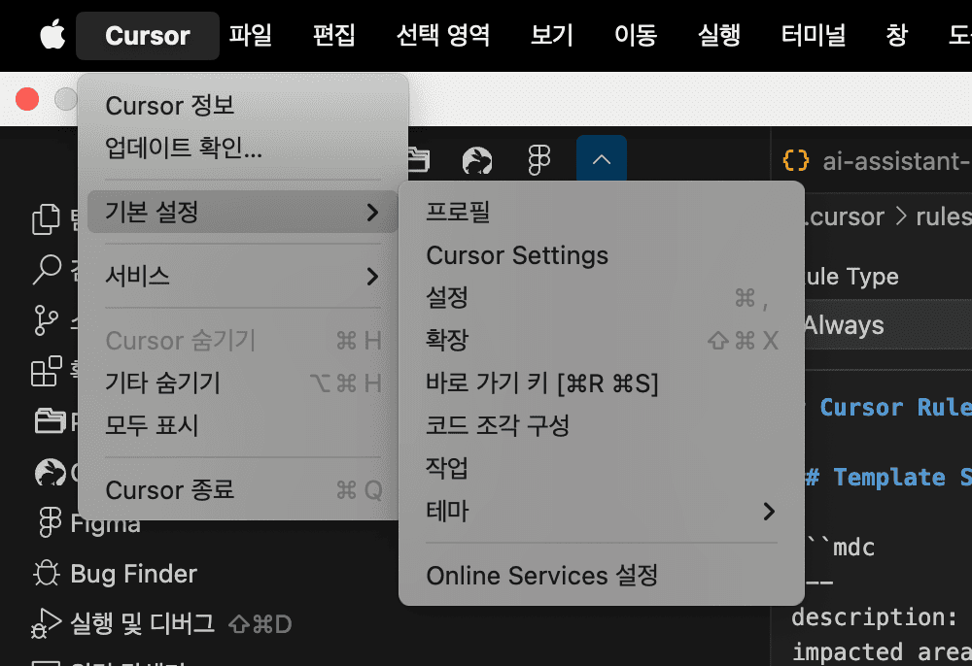Open 프로필 from the submenu
The image size is (972, 666).
pyautogui.click(x=602, y=213)
